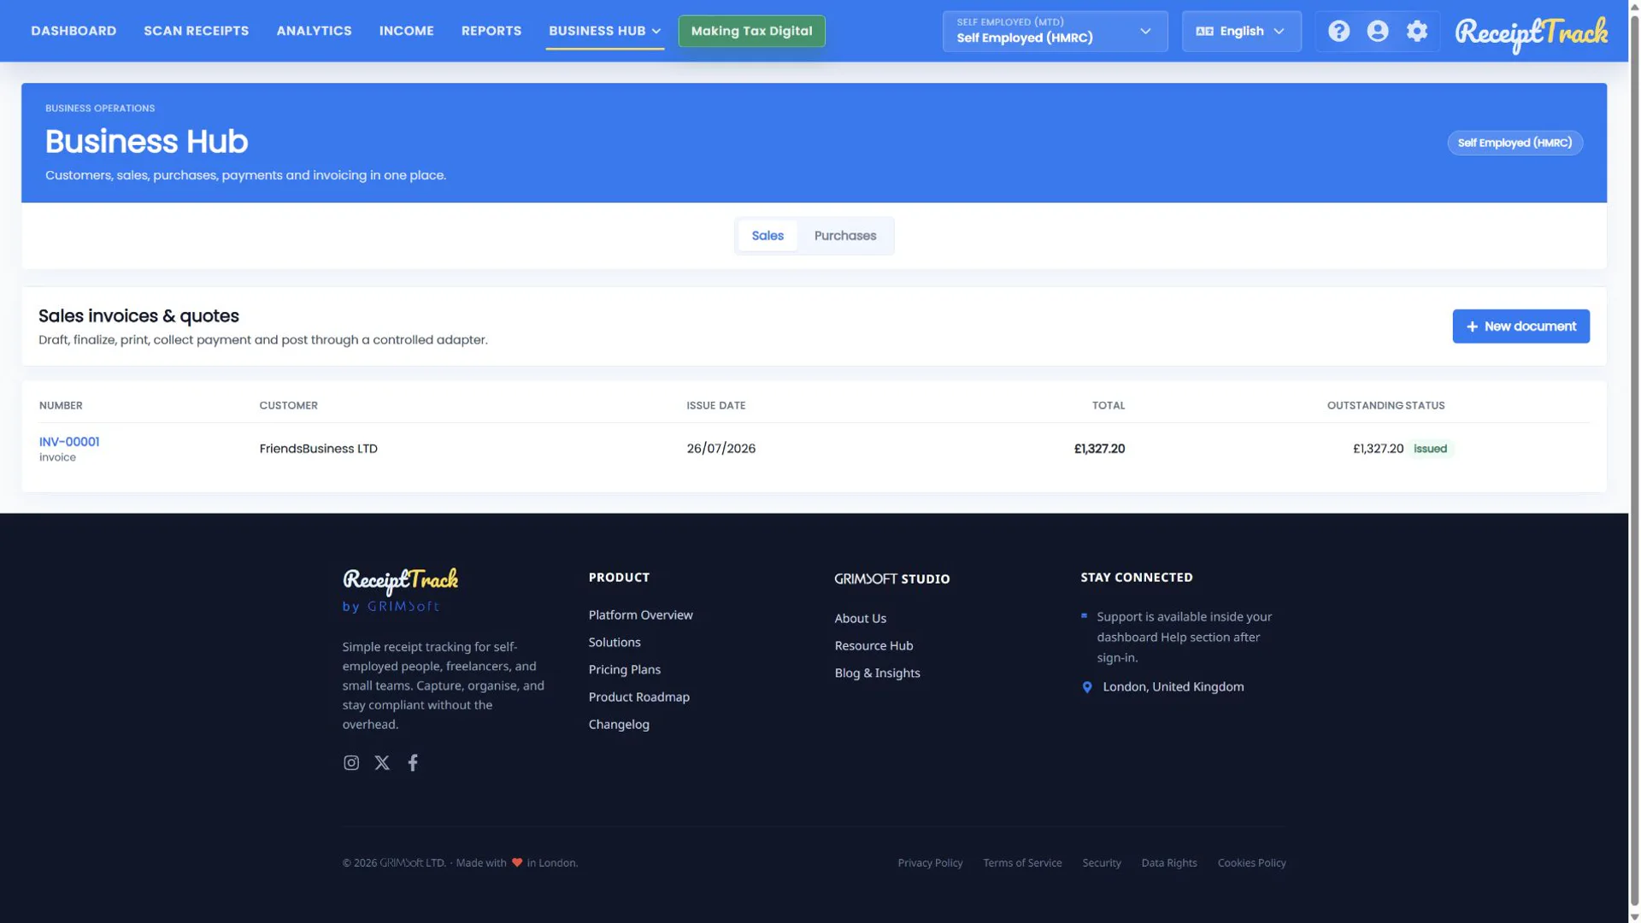
Task: Switch to the Purchases tab
Action: [844, 236]
